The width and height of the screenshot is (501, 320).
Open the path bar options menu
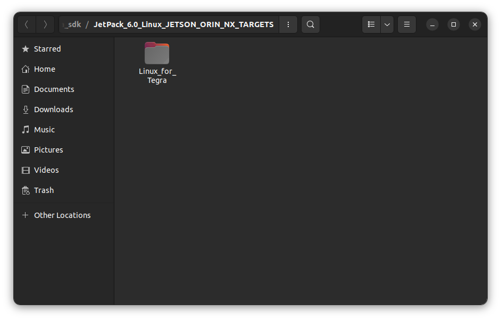click(x=288, y=24)
